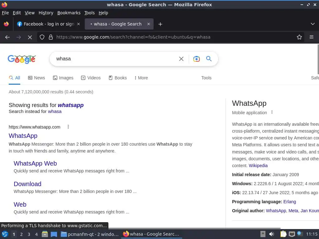The height and width of the screenshot is (239, 319).
Task: Expand the More search filters dropdown
Action: 141,78
